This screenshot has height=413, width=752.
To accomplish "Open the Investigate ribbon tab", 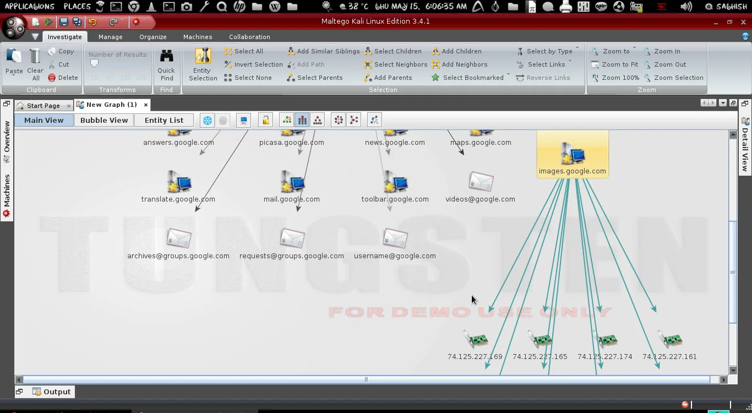I will pyautogui.click(x=64, y=37).
